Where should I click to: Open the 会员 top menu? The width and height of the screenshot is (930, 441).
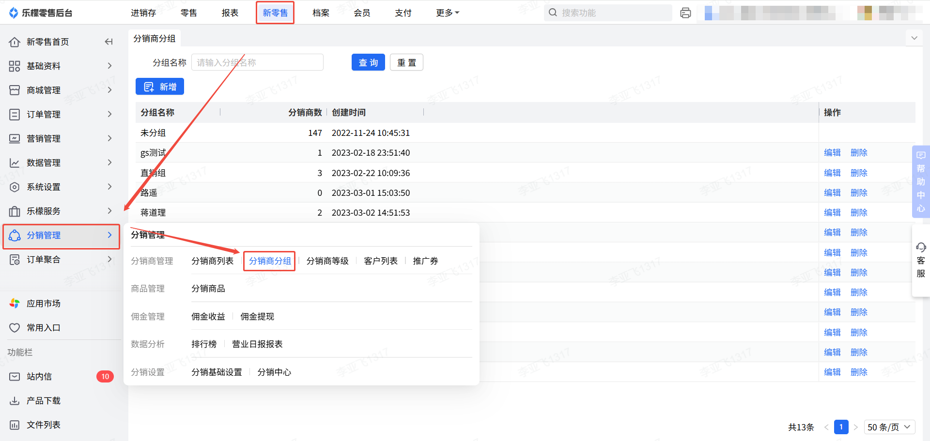tap(362, 13)
